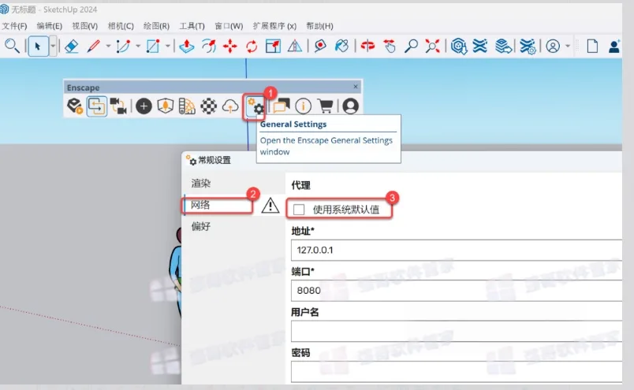Choose the Zoom tool
634x390 pixels.
[411, 46]
